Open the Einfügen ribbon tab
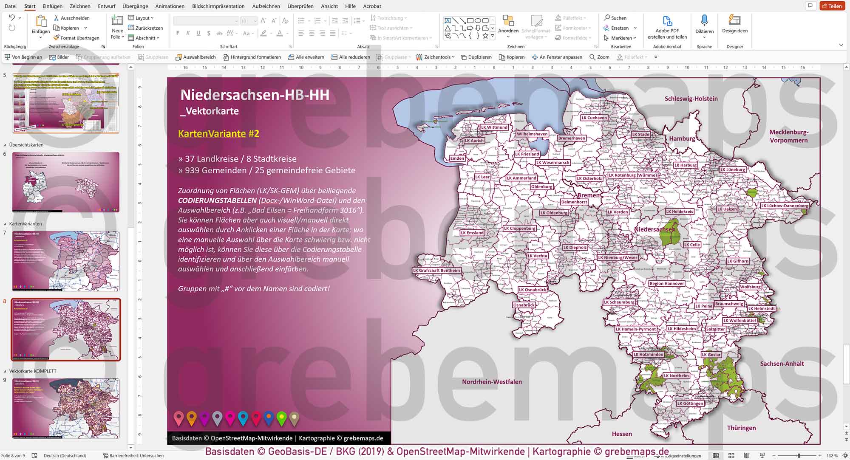850x460 pixels. pos(52,6)
